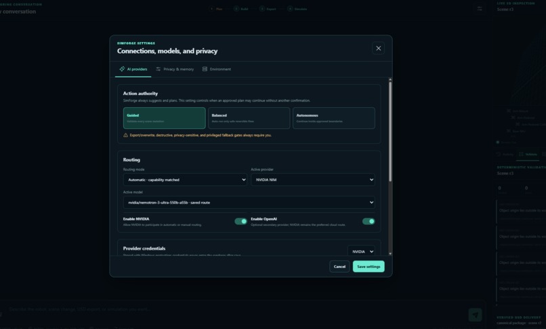
Task: Click the dialog's vertical scrollbar thumb
Action: pos(390,132)
